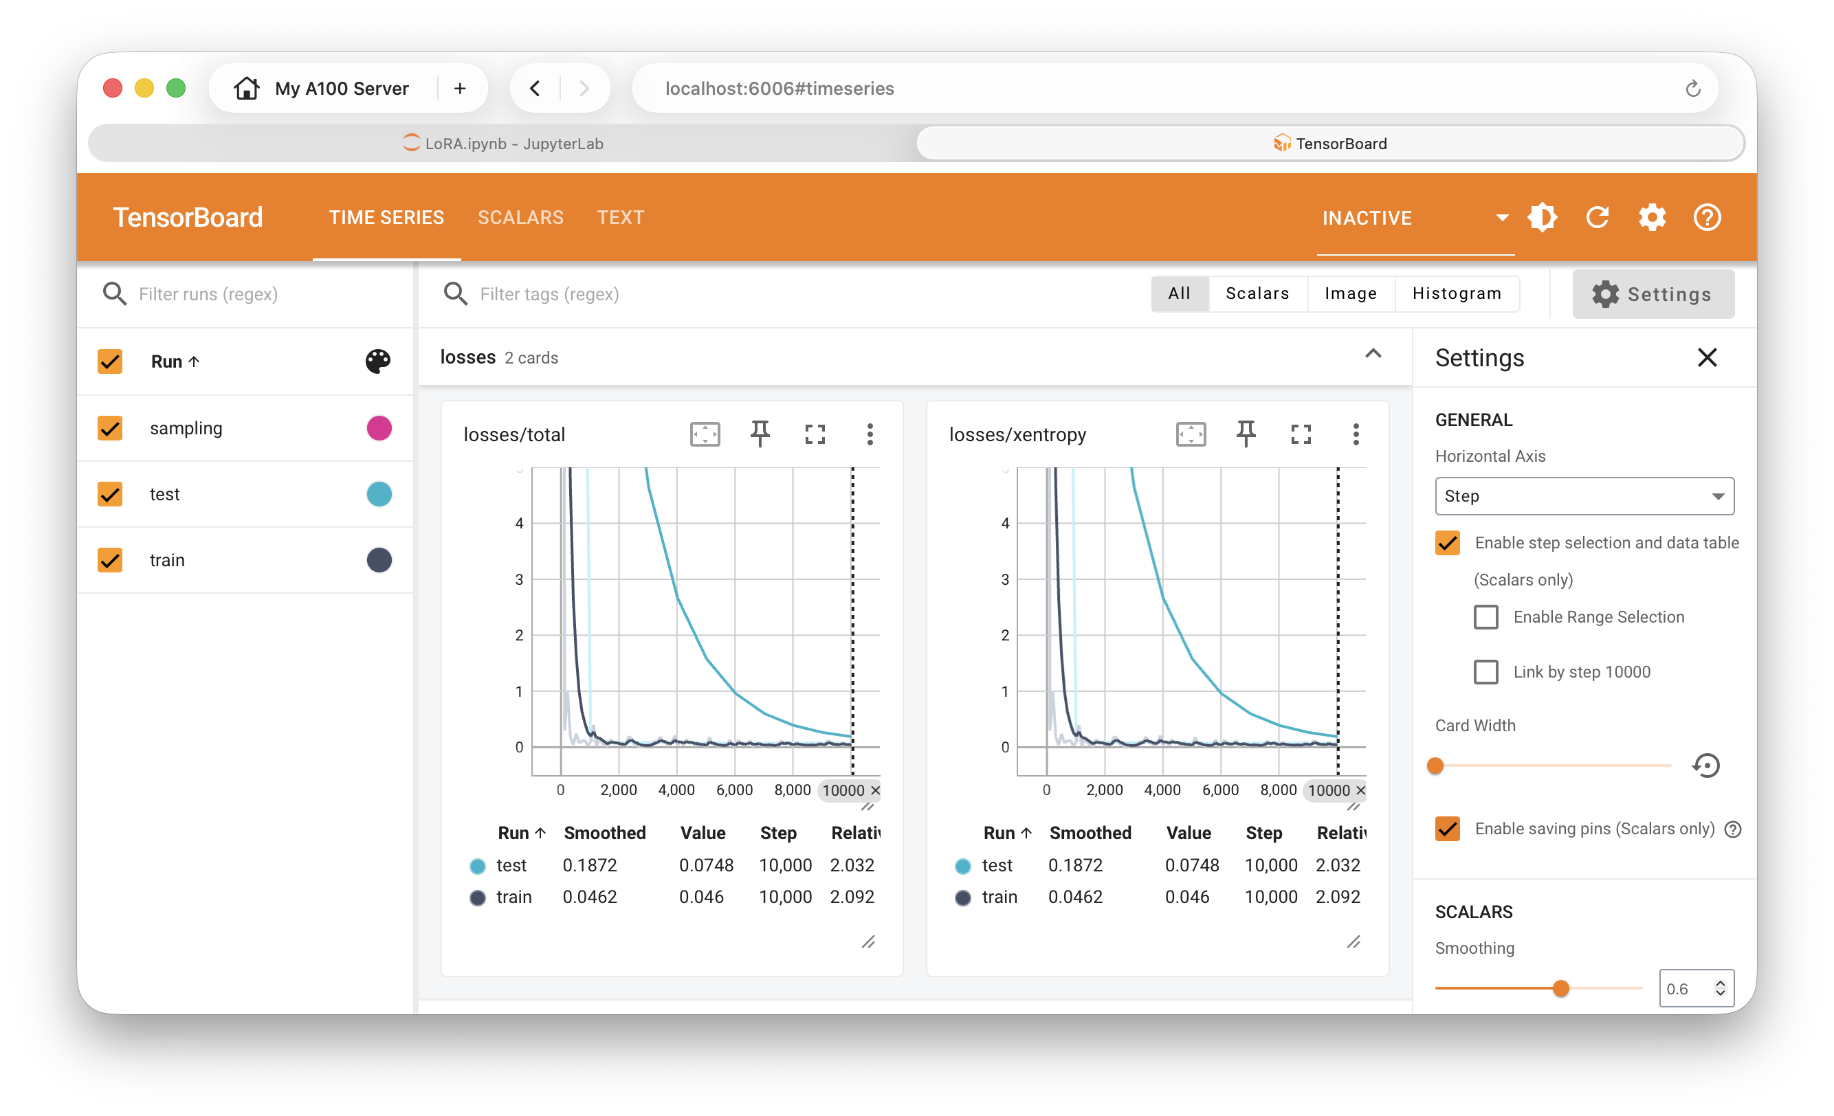Filter cards by Histogram type
1834x1116 pixels.
[x=1456, y=293]
